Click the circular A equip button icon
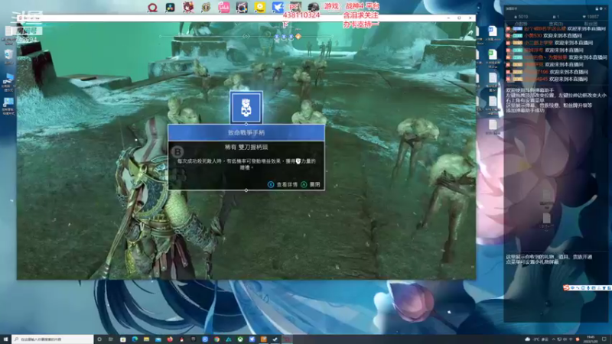Viewport: 612px width, 344px height. coord(304,184)
